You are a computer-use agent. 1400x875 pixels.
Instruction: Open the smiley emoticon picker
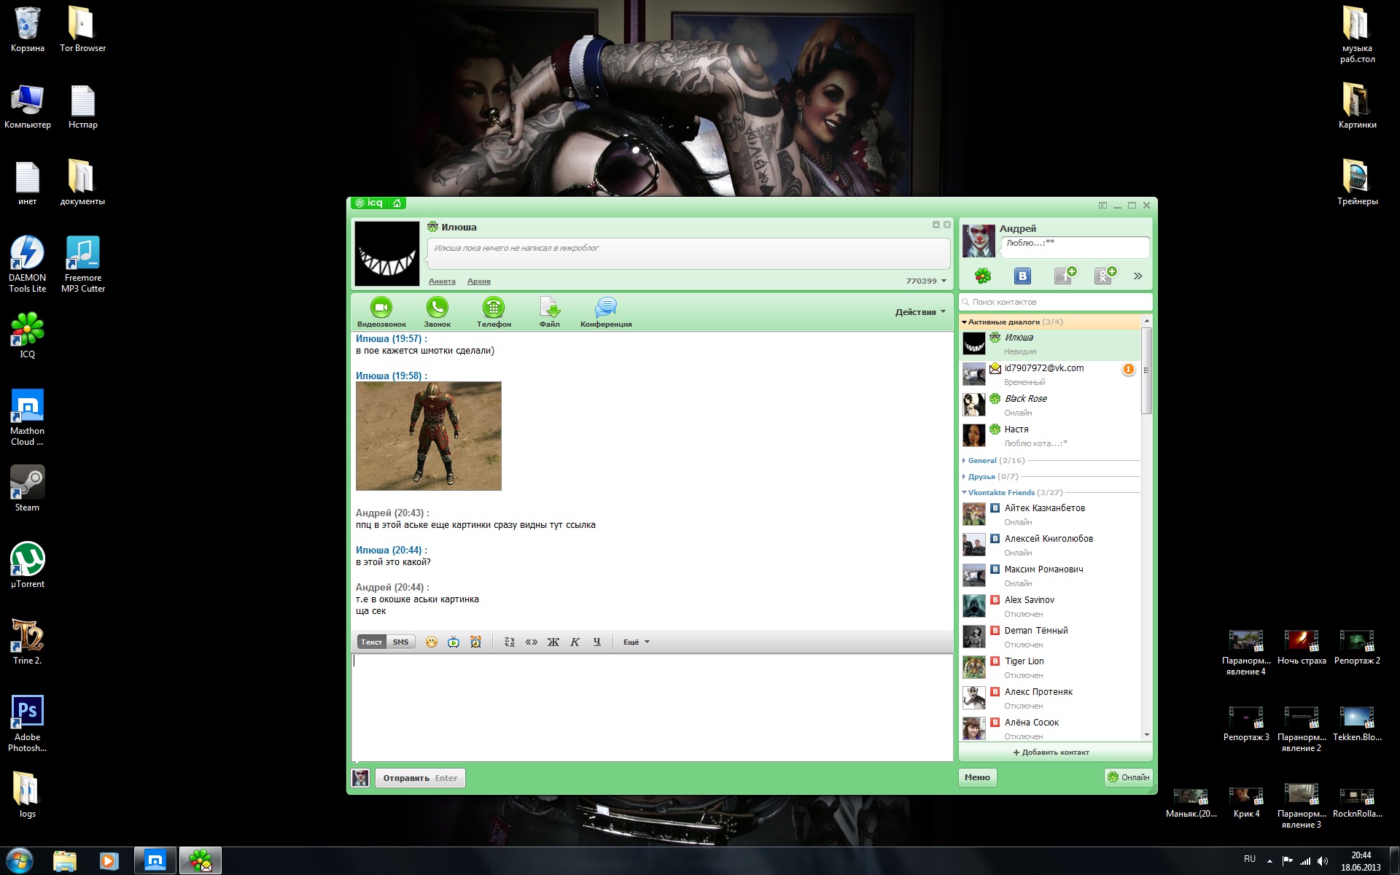pos(432,642)
